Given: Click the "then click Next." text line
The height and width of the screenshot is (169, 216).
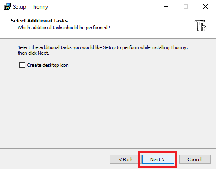Looking at the screenshot, I should pyautogui.click(x=33, y=53).
